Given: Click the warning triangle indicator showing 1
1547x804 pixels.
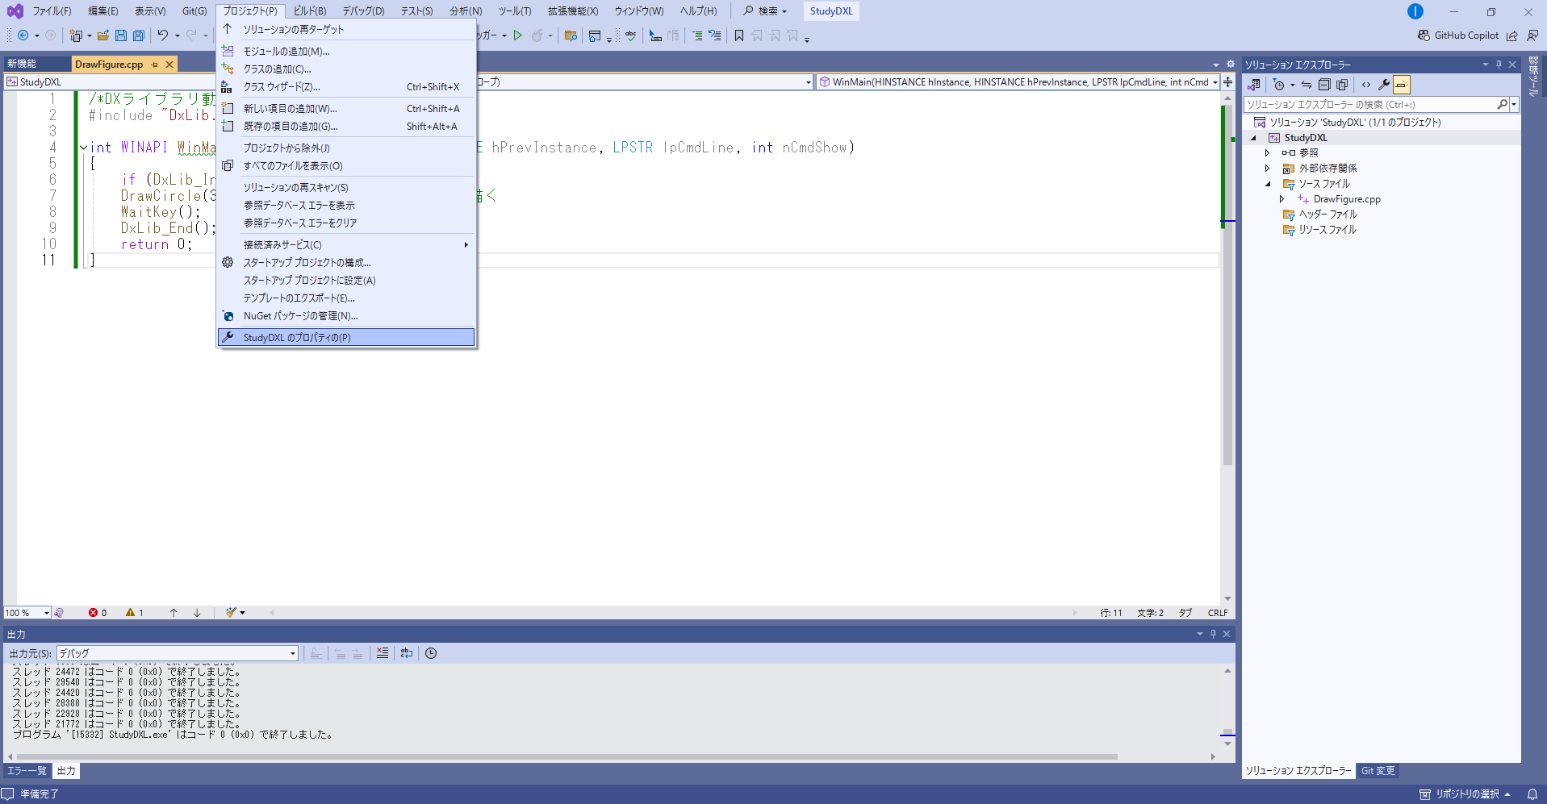Looking at the screenshot, I should 134,613.
